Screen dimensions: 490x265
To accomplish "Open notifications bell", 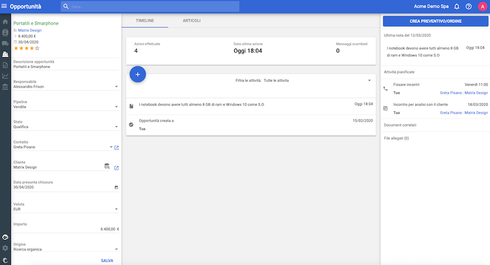I will [457, 6].
